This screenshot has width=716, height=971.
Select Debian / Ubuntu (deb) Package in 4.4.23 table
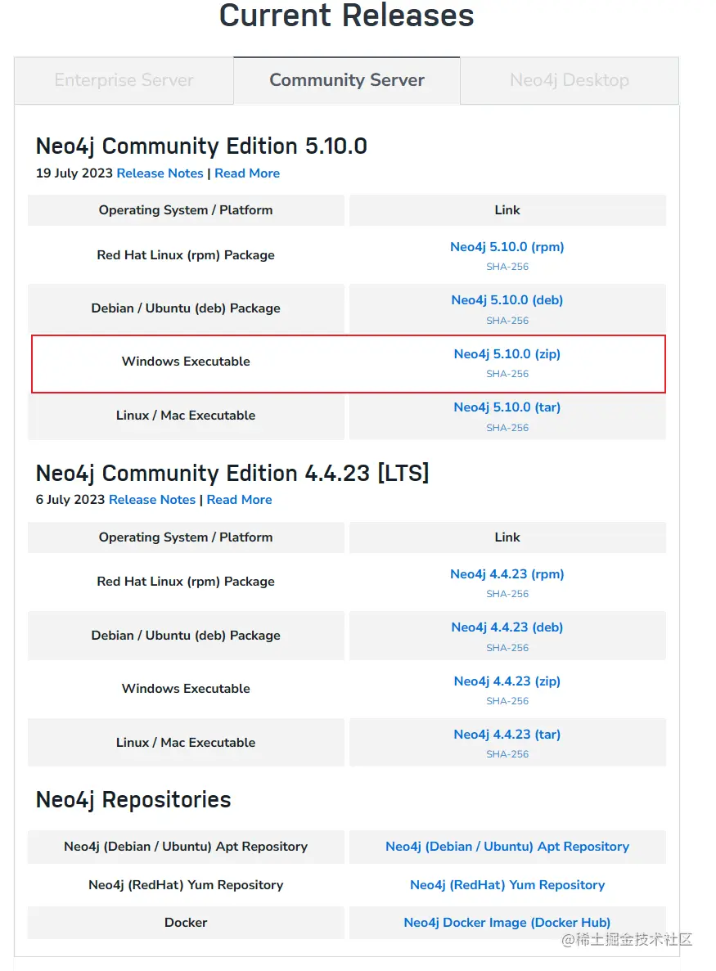186,636
